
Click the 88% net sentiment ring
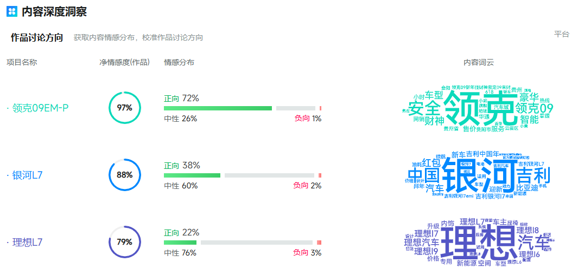[125, 175]
